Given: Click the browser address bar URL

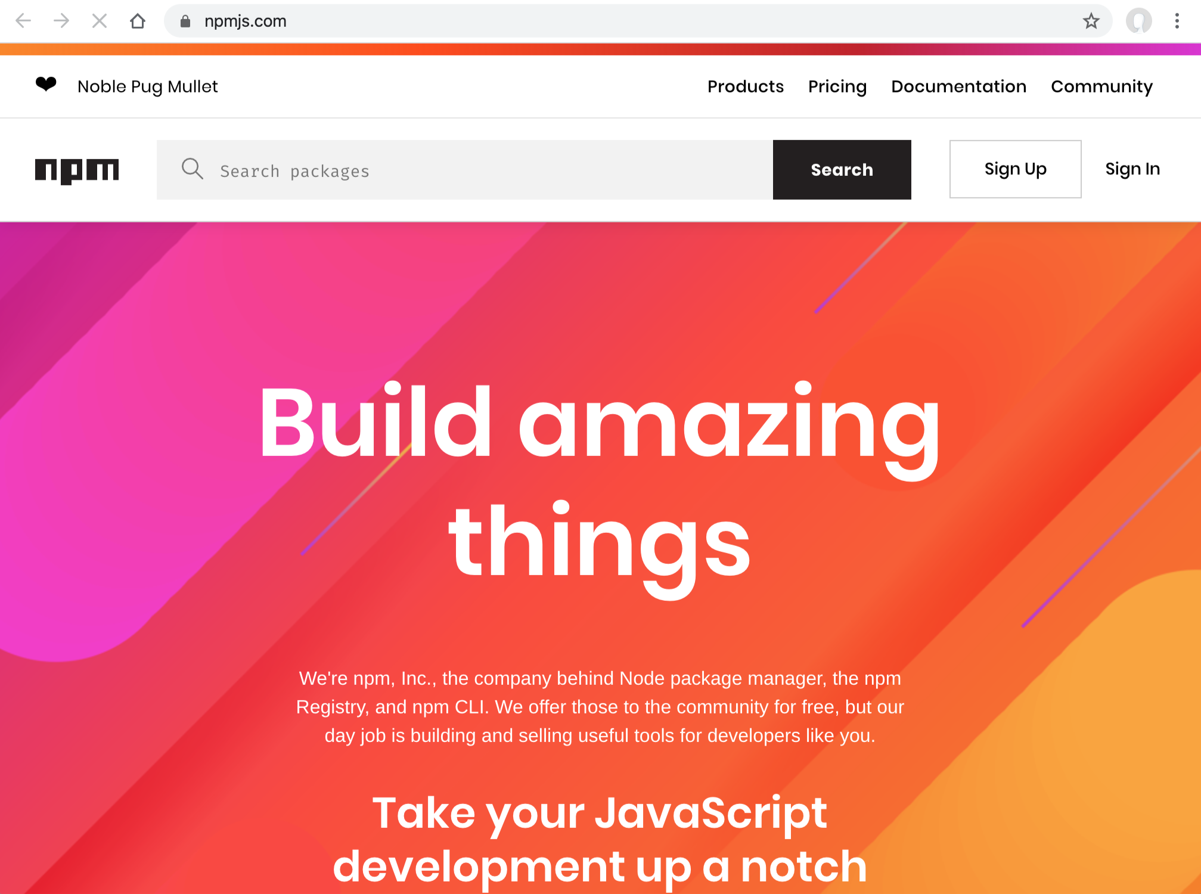Looking at the screenshot, I should (245, 21).
